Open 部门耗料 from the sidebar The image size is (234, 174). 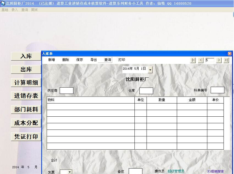tap(26, 110)
